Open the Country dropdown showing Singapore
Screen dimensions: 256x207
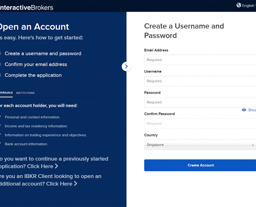[x=200, y=145]
